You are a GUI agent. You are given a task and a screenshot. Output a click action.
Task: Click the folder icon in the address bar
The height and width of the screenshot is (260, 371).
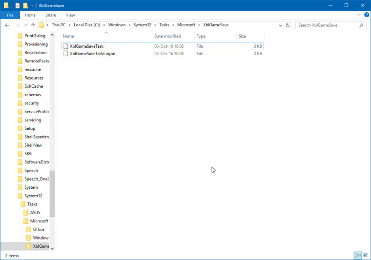[x=41, y=25]
